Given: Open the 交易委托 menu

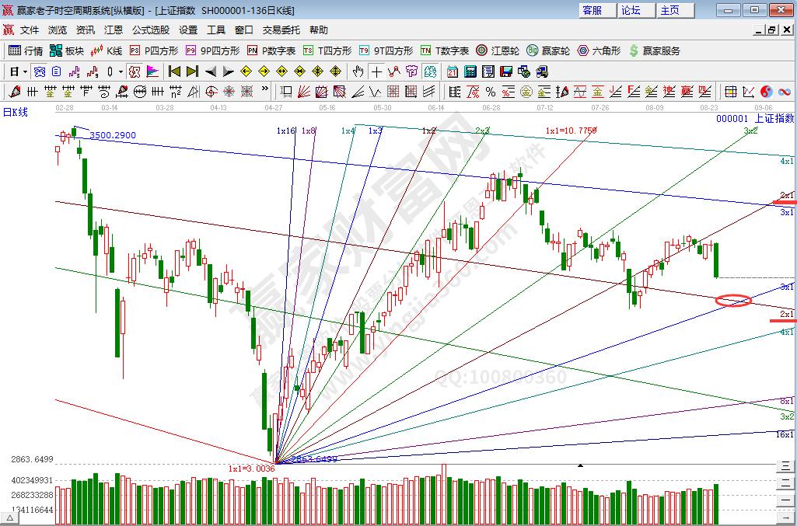Looking at the screenshot, I should click(x=281, y=30).
